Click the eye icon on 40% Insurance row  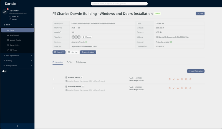[178, 88]
